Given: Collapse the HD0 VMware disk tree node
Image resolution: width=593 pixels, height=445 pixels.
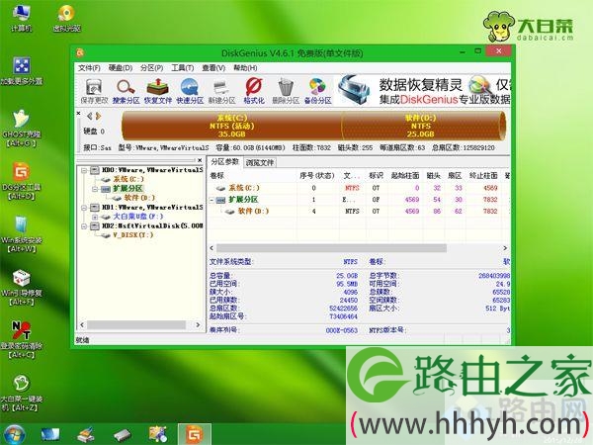Looking at the screenshot, I should coord(84,171).
